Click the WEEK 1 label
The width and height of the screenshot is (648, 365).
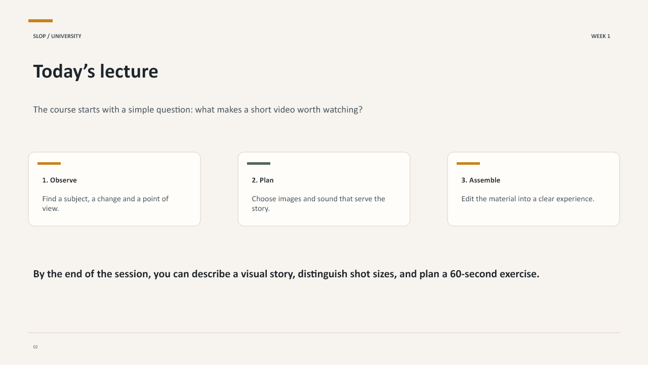coord(600,36)
